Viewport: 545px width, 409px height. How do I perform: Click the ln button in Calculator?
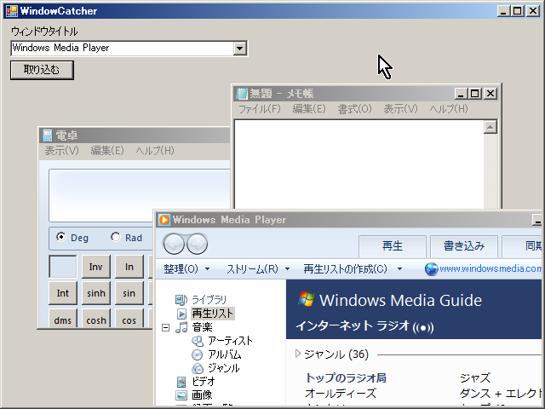129,267
